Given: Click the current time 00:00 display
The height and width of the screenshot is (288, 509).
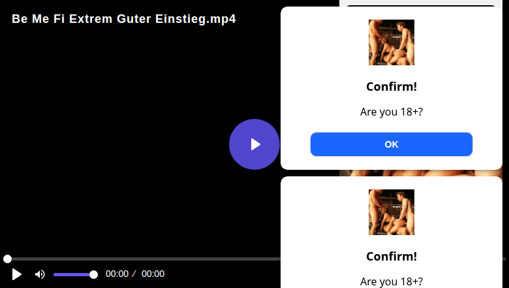Looking at the screenshot, I should [117, 274].
